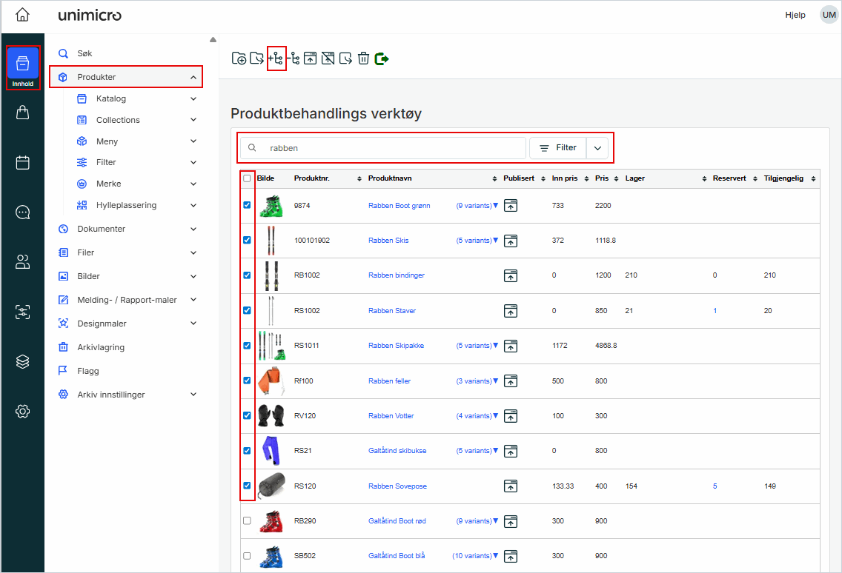
Task: Uncheck the checkbox for RS120
Action: (x=247, y=486)
